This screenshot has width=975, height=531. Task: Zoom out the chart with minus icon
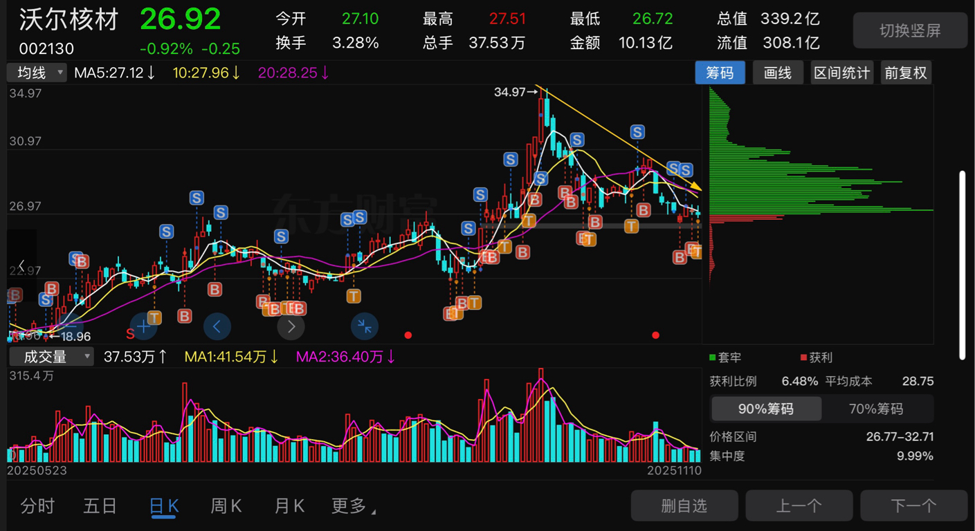pos(69,326)
